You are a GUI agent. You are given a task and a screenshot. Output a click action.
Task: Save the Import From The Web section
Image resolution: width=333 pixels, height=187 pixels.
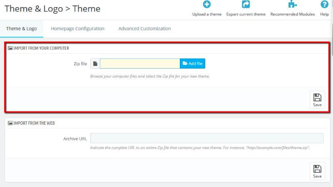pyautogui.click(x=317, y=171)
